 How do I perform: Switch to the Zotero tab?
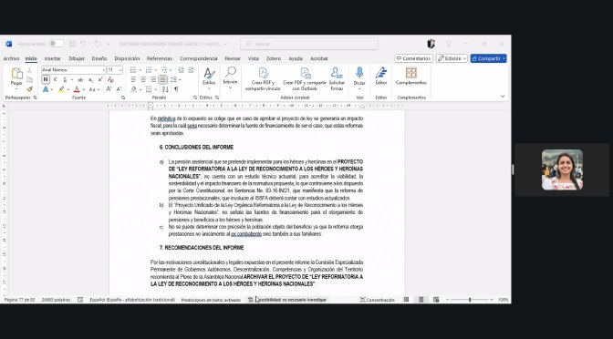274,58
